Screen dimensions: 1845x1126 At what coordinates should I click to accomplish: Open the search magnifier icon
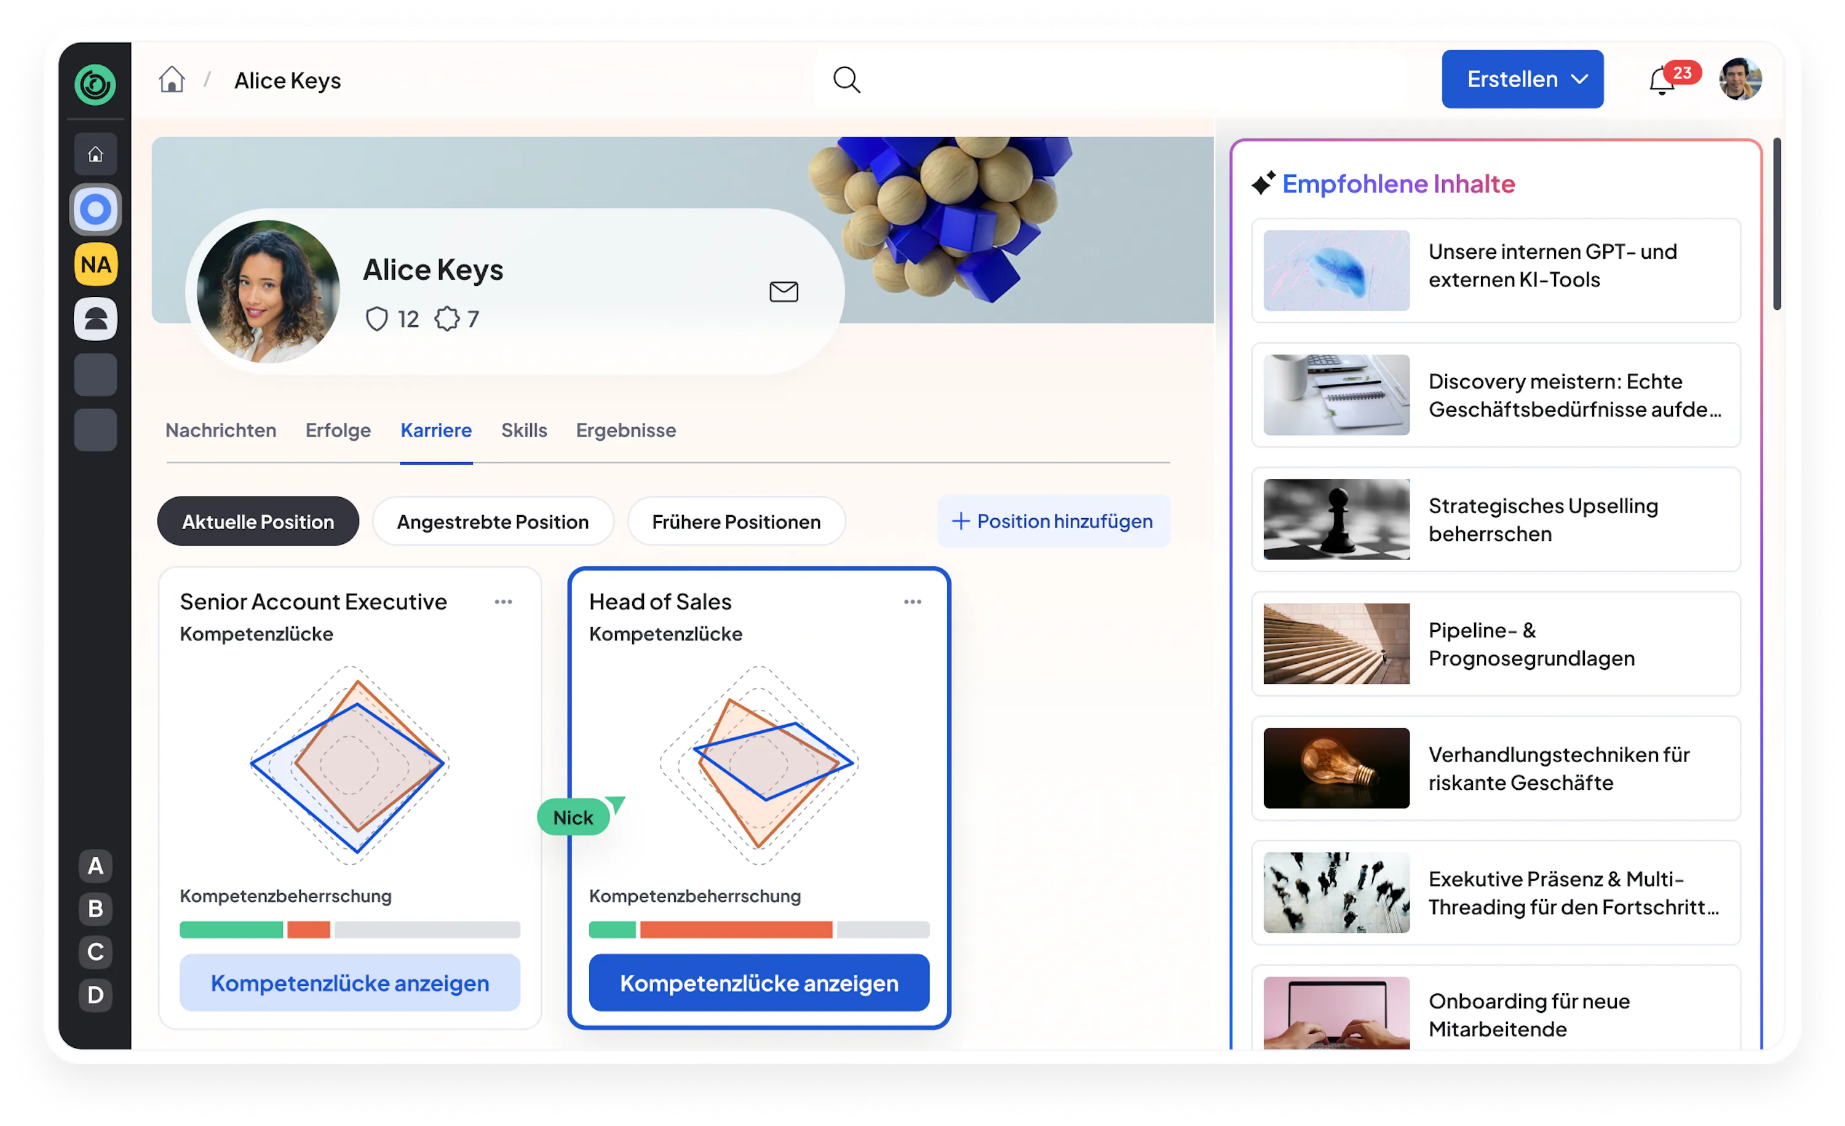846,79
